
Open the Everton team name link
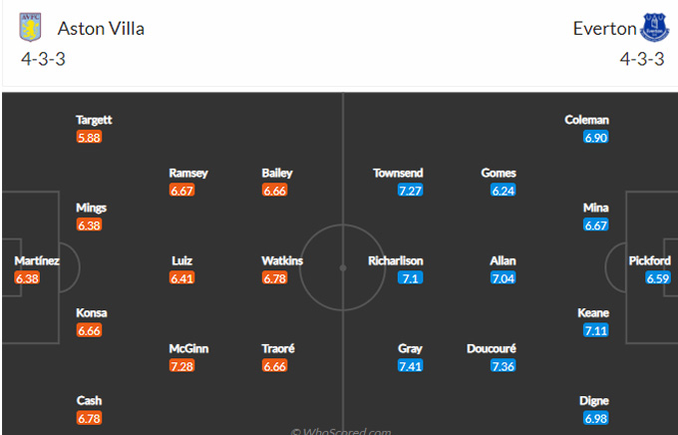[x=604, y=29]
